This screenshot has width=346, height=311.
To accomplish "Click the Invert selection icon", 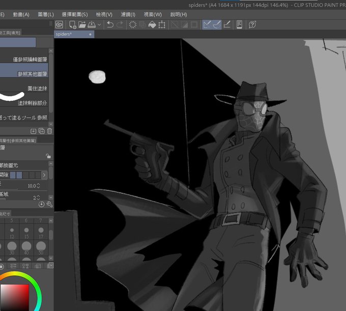I will (x=185, y=24).
